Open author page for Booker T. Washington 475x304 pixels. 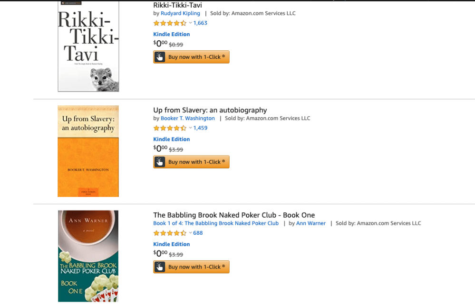(187, 118)
